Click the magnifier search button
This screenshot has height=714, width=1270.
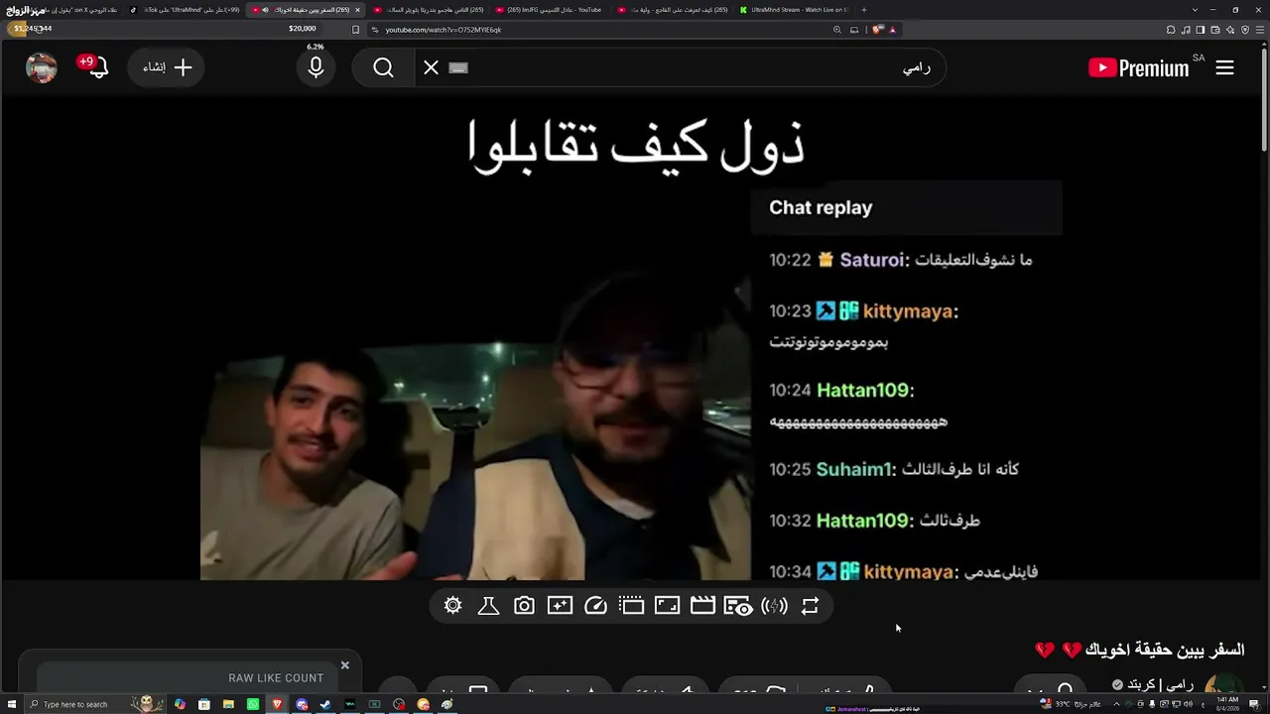click(384, 67)
